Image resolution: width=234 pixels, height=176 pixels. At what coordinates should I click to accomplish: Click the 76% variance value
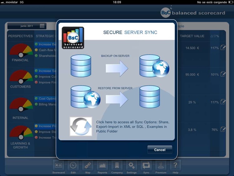(x=215, y=130)
